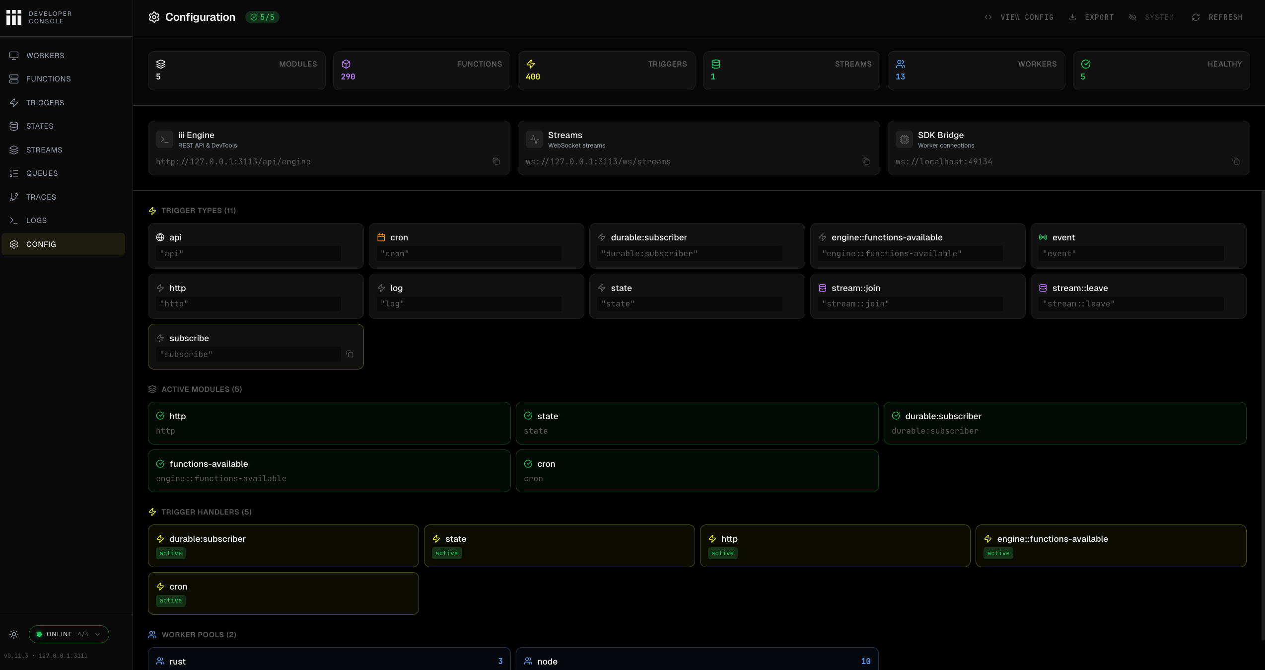The height and width of the screenshot is (670, 1265).
Task: Open the node worker pool
Action: click(x=697, y=659)
